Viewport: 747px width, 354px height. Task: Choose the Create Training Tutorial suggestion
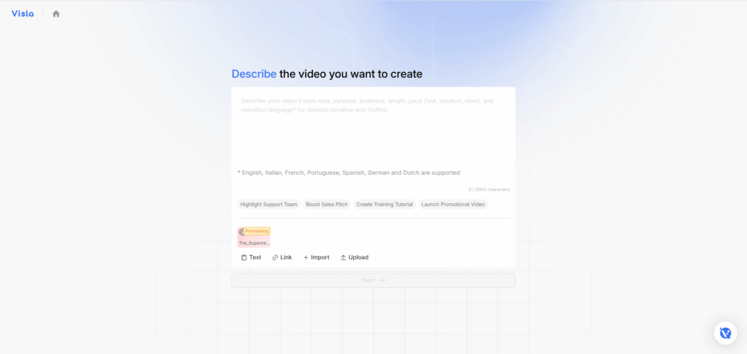click(384, 204)
